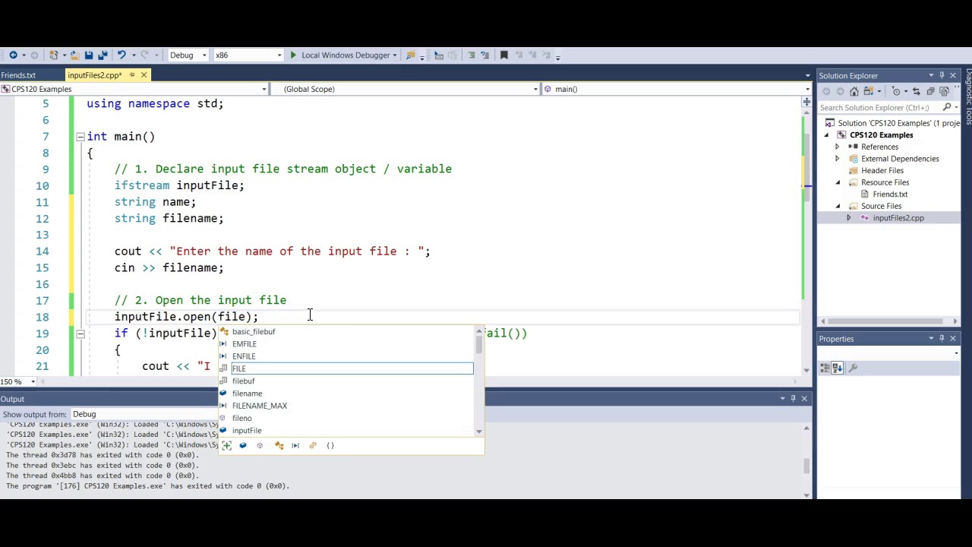Open the Diagnostic Tools side tab
Image resolution: width=972 pixels, height=547 pixels.
click(968, 96)
